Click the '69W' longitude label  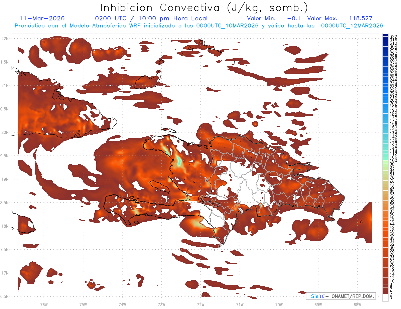[x=318, y=304]
